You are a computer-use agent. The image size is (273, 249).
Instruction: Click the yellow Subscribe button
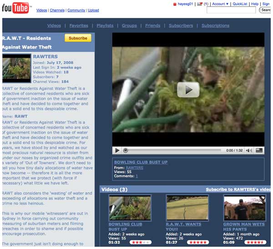(78, 38)
